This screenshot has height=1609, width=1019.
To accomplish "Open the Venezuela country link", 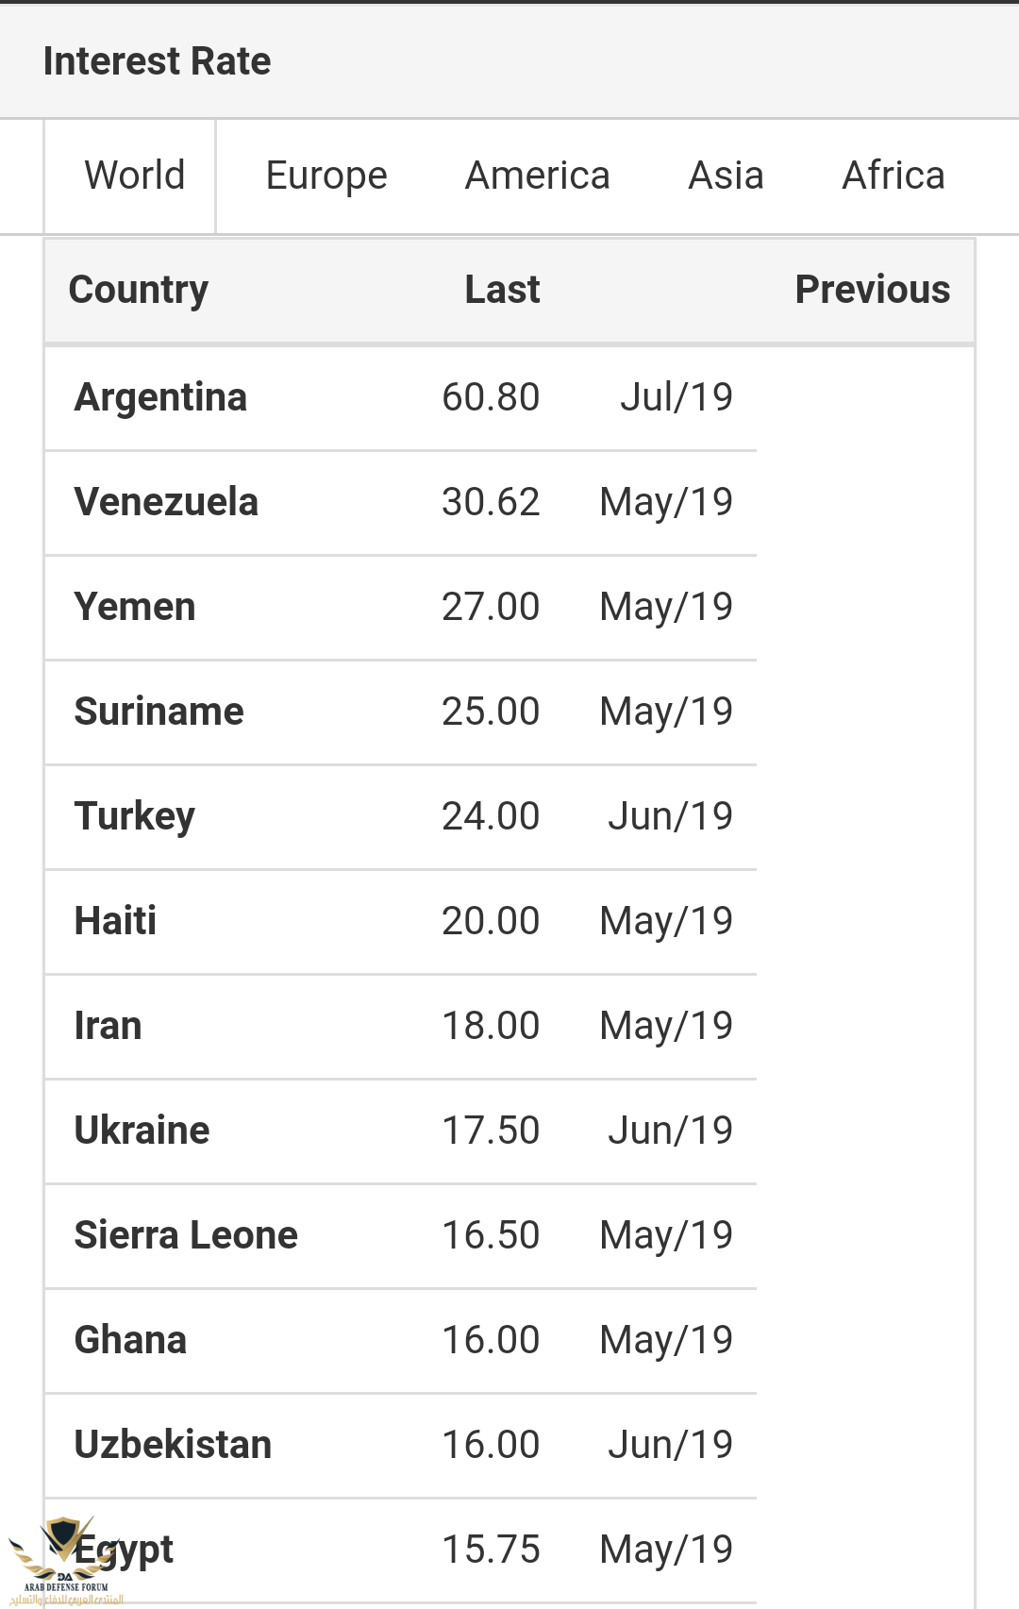I will [x=166, y=502].
